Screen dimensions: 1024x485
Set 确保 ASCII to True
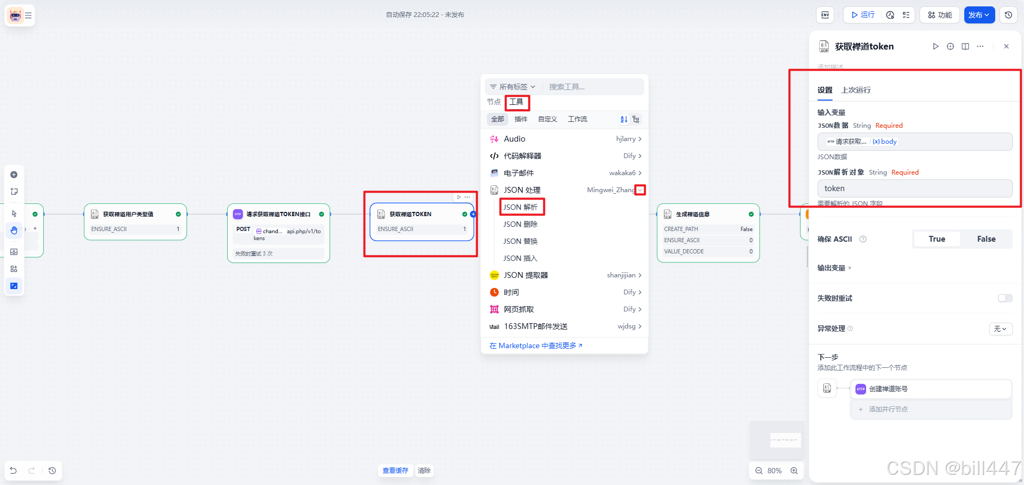(937, 239)
